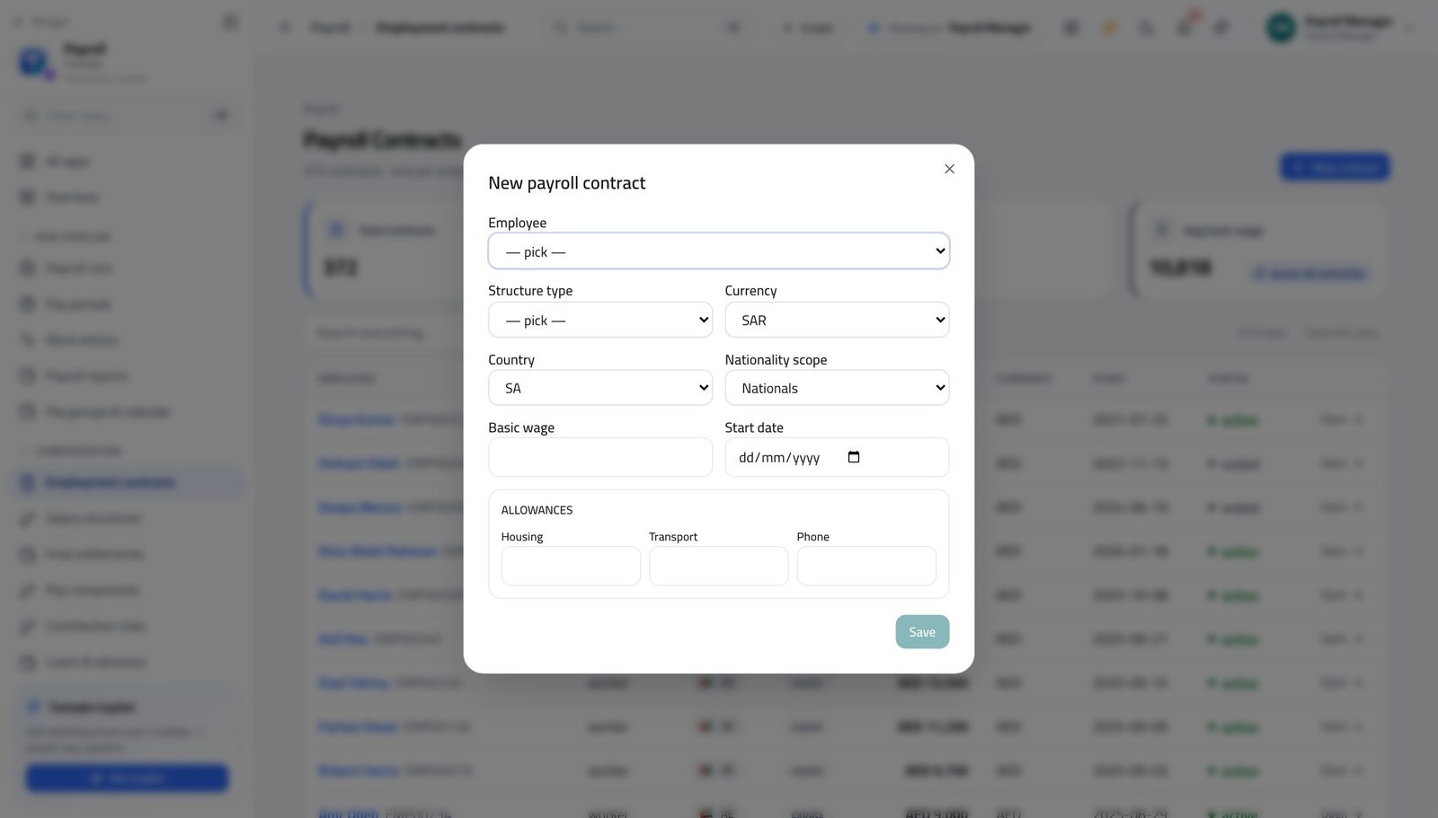Screen dimensions: 1438x818
Task: Open the user avatar in top bar
Action: [1281, 28]
